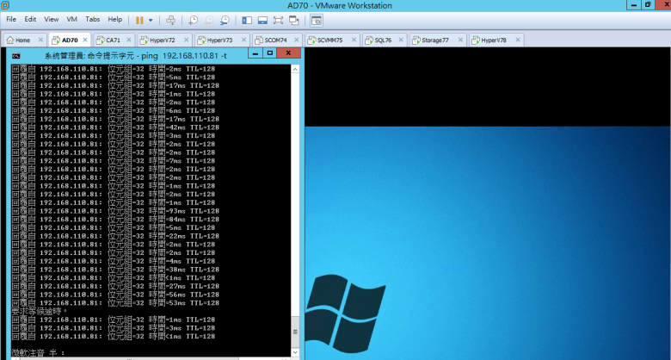Click the command prompt scrollbar down arrow
The width and height of the screenshot is (671, 360).
coord(297,353)
